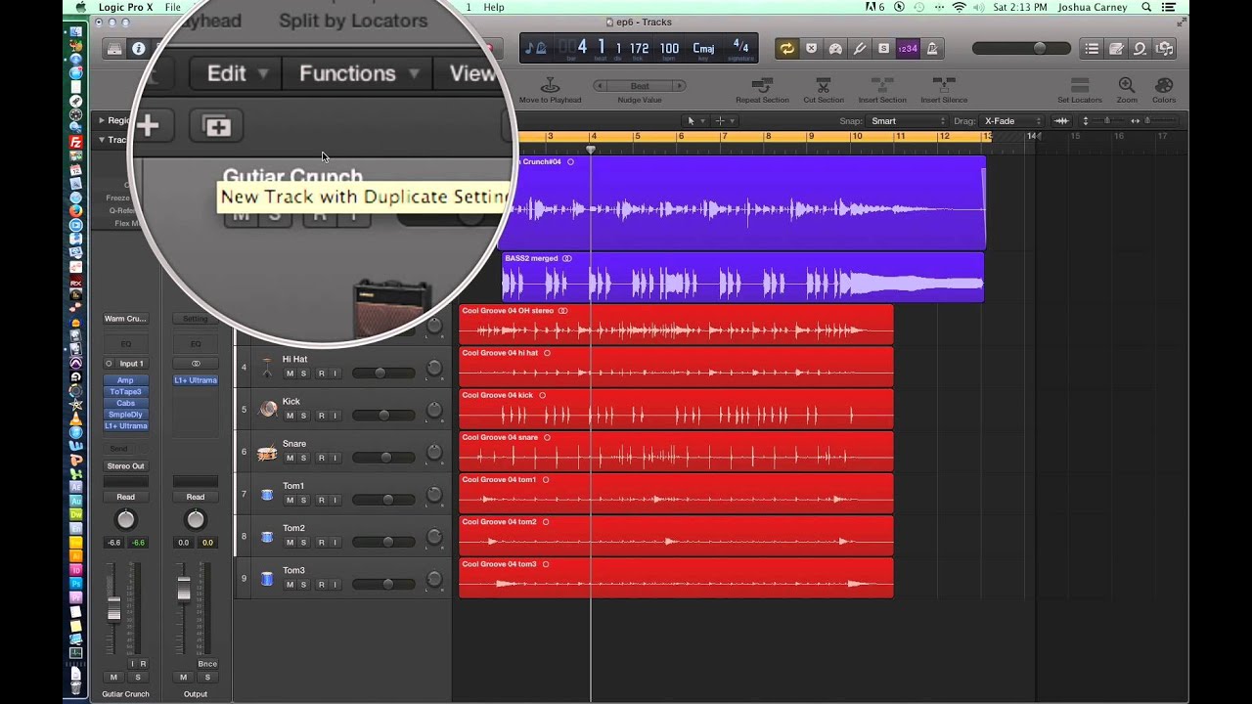Click the Bnce button on Output strip
This screenshot has width=1252, height=704.
pyautogui.click(x=207, y=664)
